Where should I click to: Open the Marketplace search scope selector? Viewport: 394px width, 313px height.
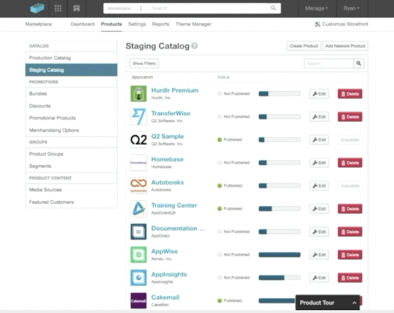(x=125, y=8)
